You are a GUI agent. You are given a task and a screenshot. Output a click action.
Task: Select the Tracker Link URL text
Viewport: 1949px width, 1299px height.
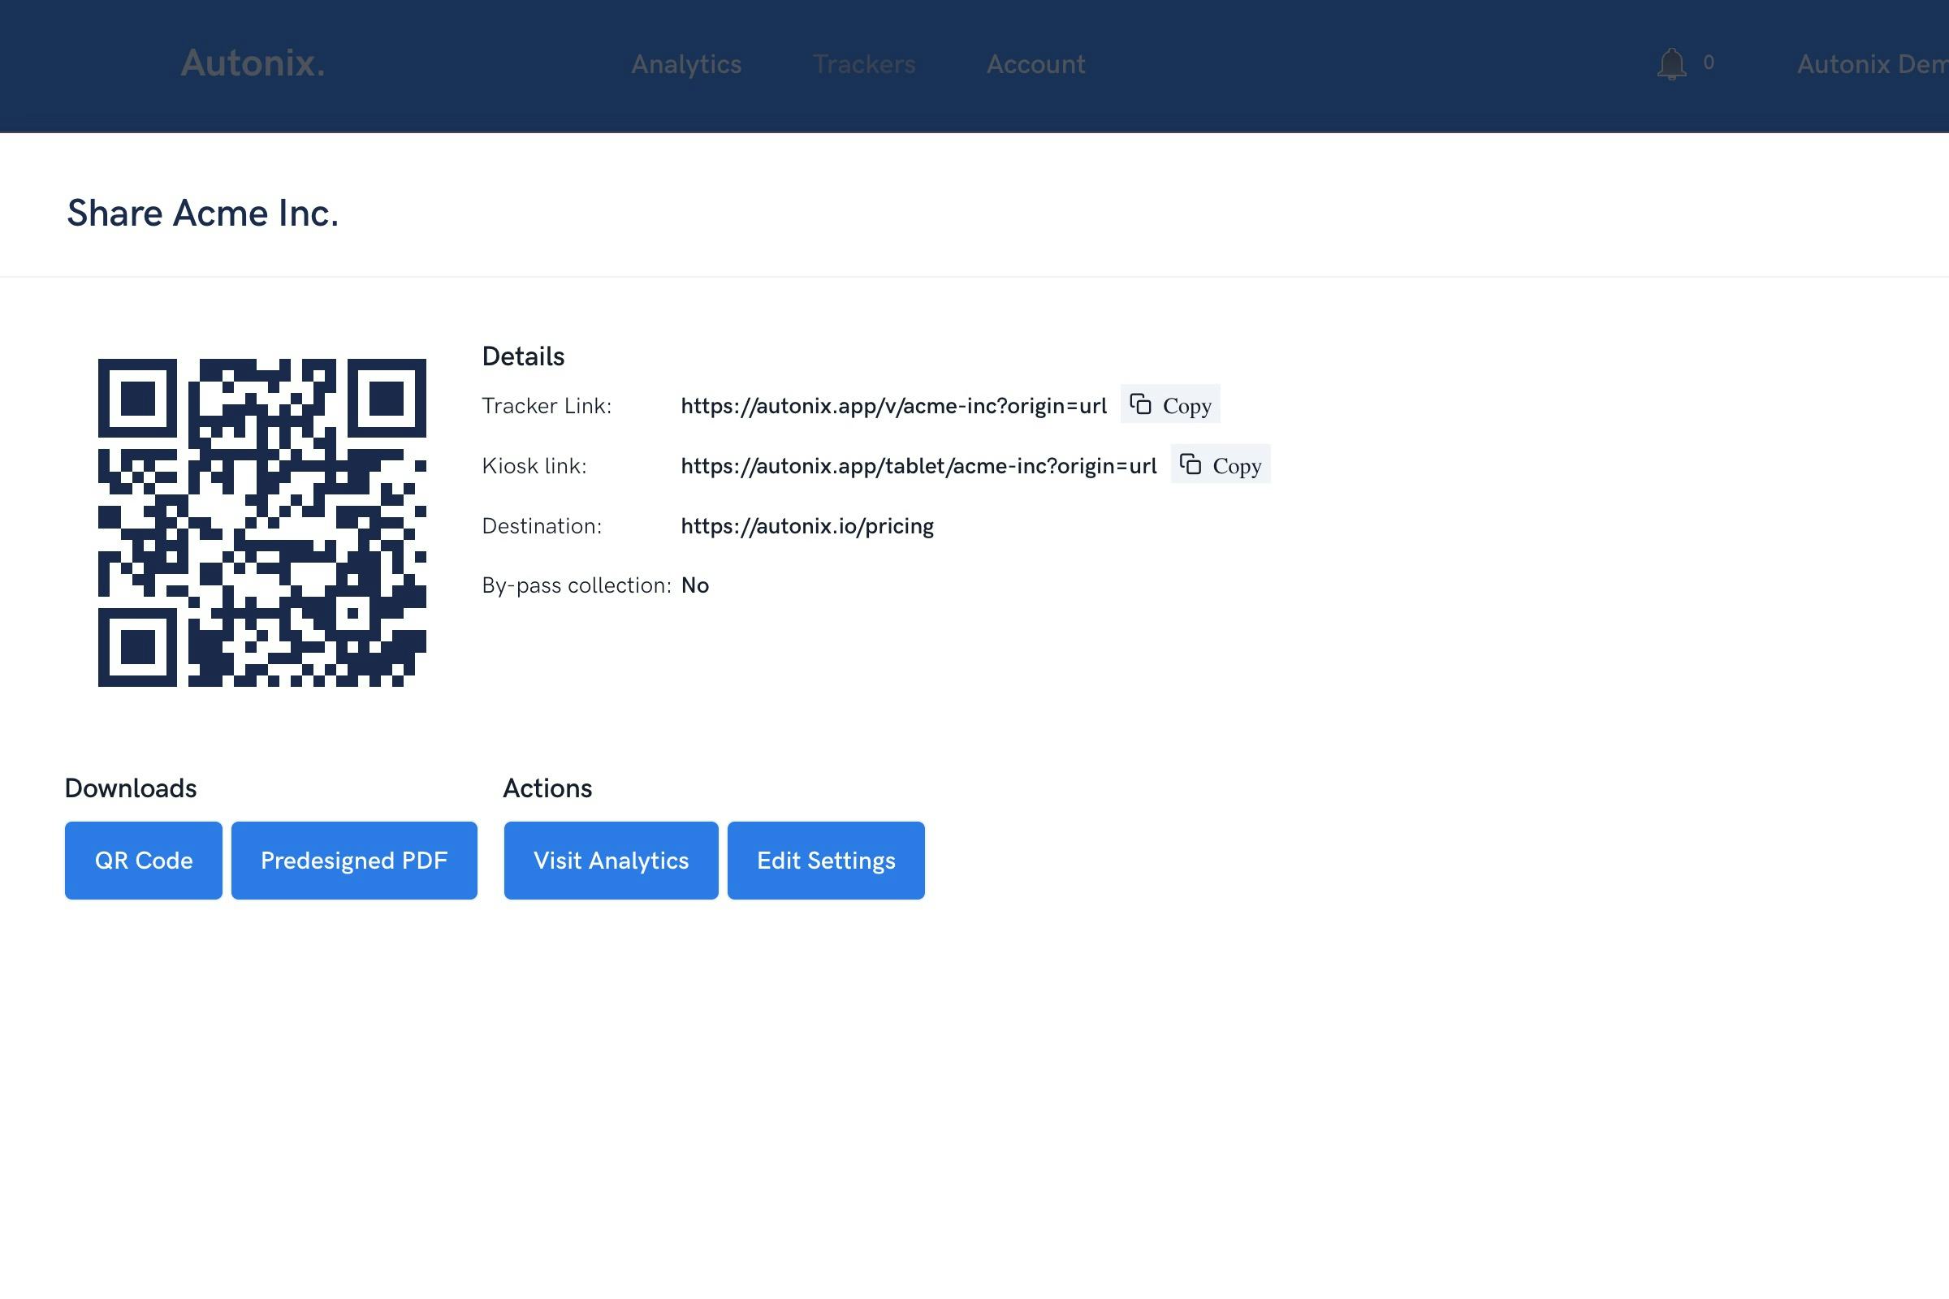tap(893, 405)
